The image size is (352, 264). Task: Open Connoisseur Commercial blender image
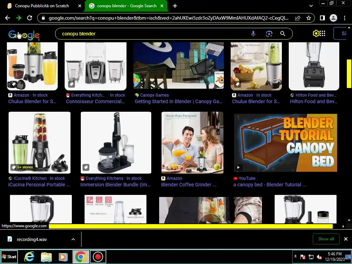pyautogui.click(x=96, y=66)
